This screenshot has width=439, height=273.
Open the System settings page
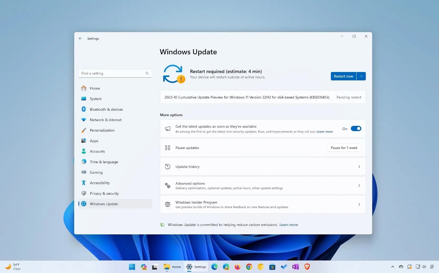115,99
